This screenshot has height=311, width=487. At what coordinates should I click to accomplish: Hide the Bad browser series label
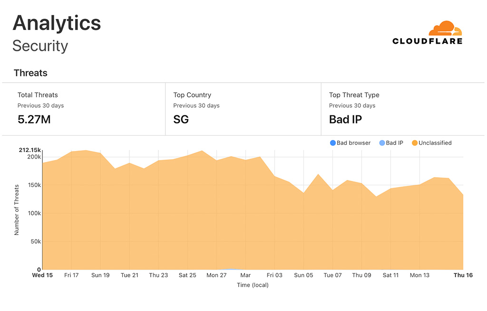click(x=353, y=143)
